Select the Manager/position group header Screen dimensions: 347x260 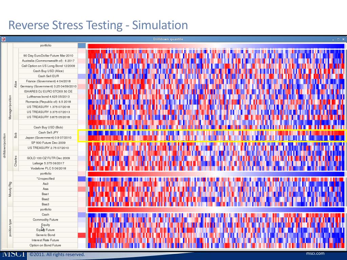pyautogui.click(x=10, y=107)
